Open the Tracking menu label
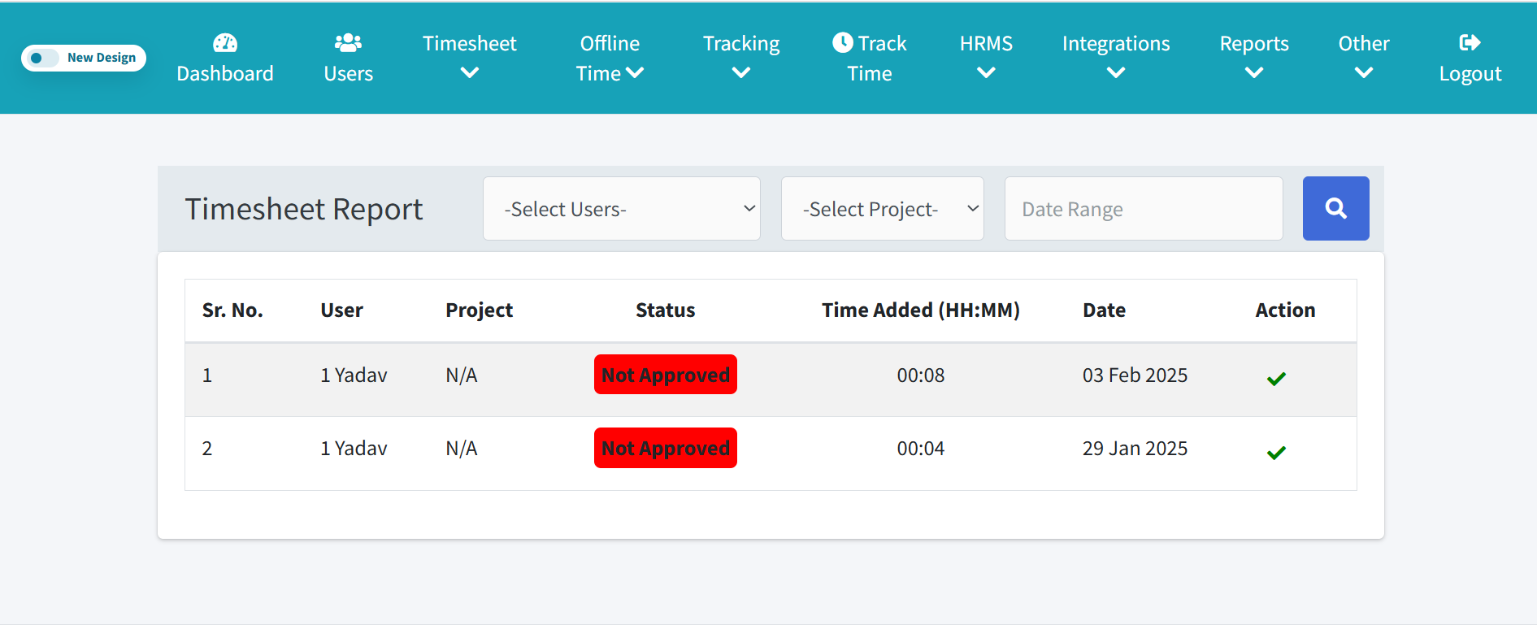 (x=740, y=44)
